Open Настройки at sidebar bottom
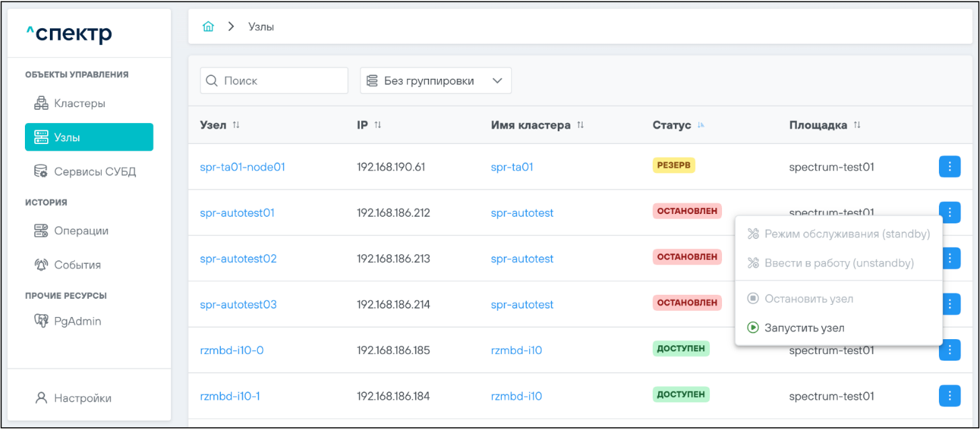 (82, 398)
